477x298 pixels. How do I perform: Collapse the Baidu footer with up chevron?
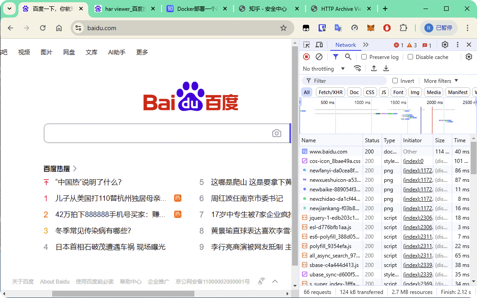click(x=274, y=281)
